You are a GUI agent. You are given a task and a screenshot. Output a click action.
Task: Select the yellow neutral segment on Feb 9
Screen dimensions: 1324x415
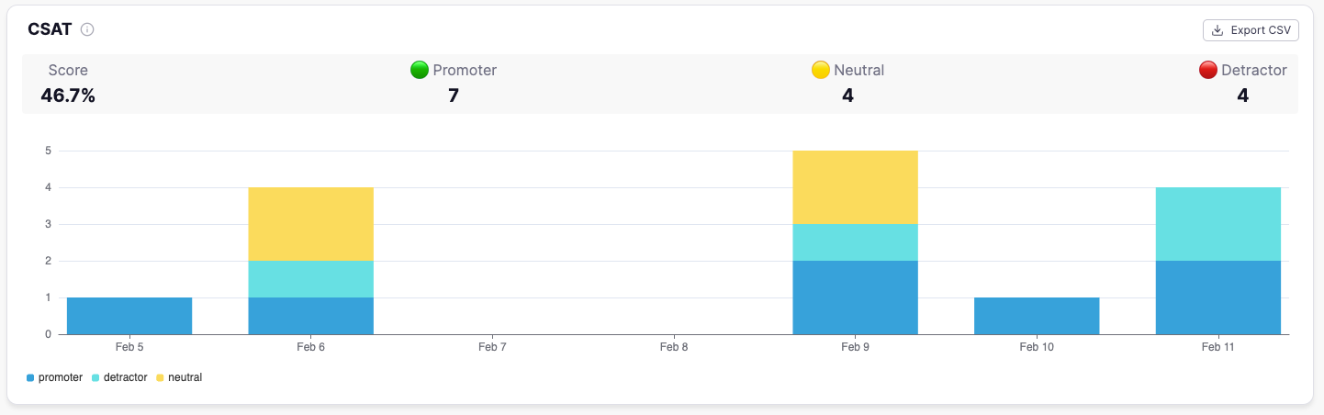[855, 187]
